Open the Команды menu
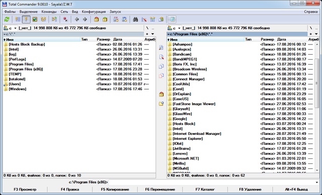 pos(49,12)
